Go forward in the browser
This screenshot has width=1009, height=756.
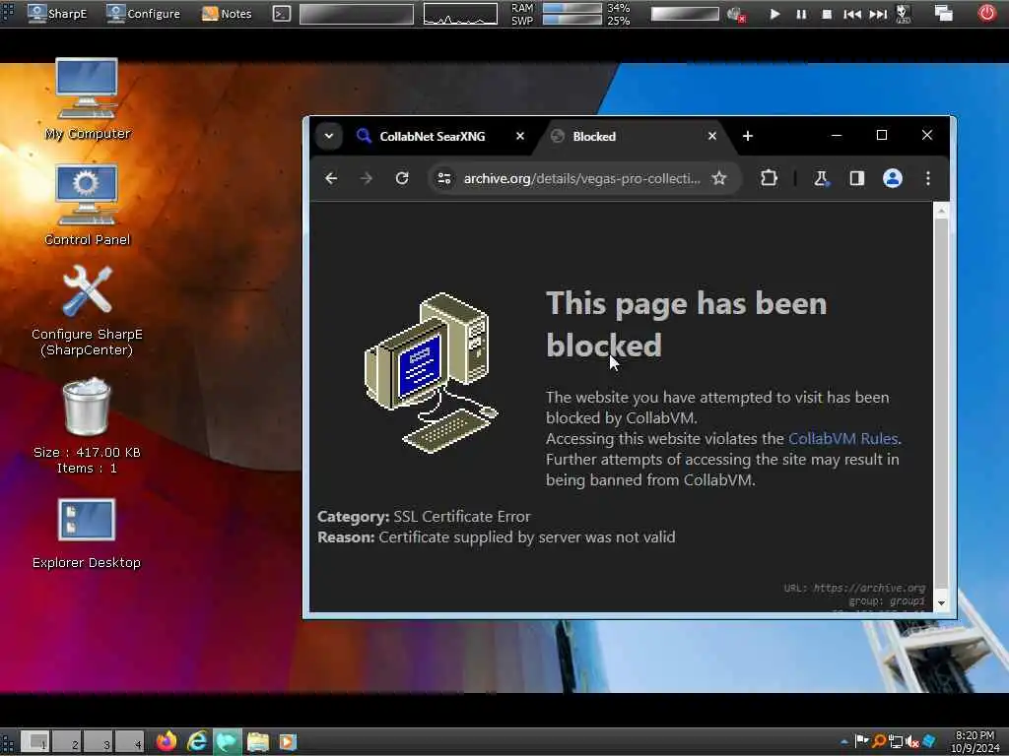tap(367, 179)
